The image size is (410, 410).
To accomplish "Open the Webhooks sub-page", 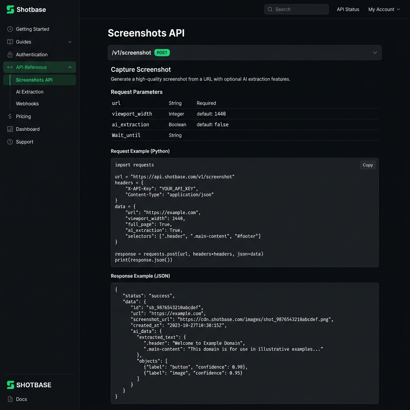I will (x=27, y=104).
